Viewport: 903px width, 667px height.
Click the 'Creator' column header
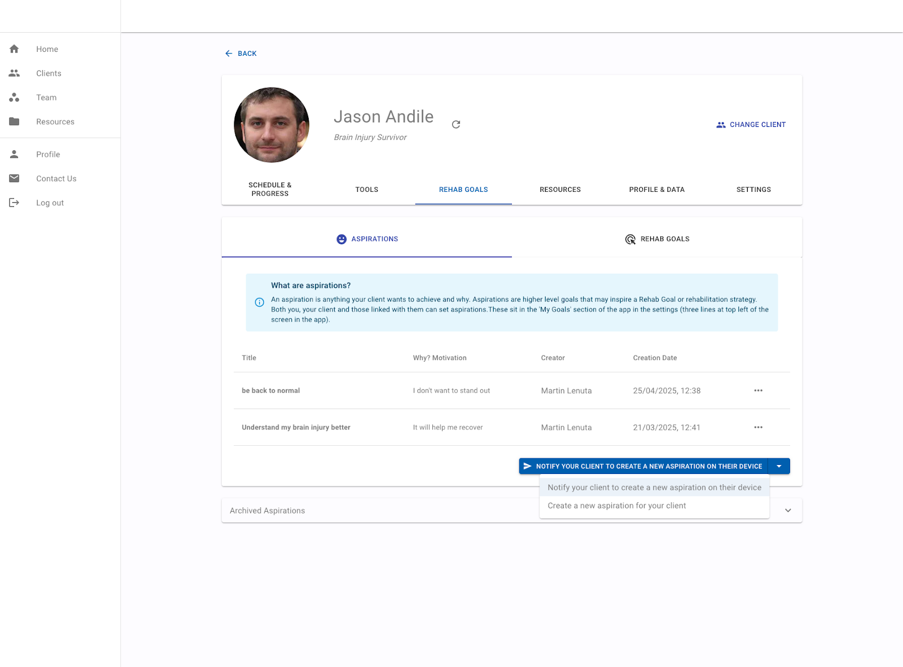pyautogui.click(x=553, y=358)
